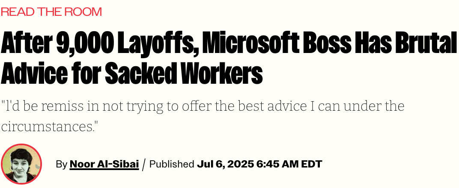Click the 'By' label before the author name

click(x=61, y=164)
